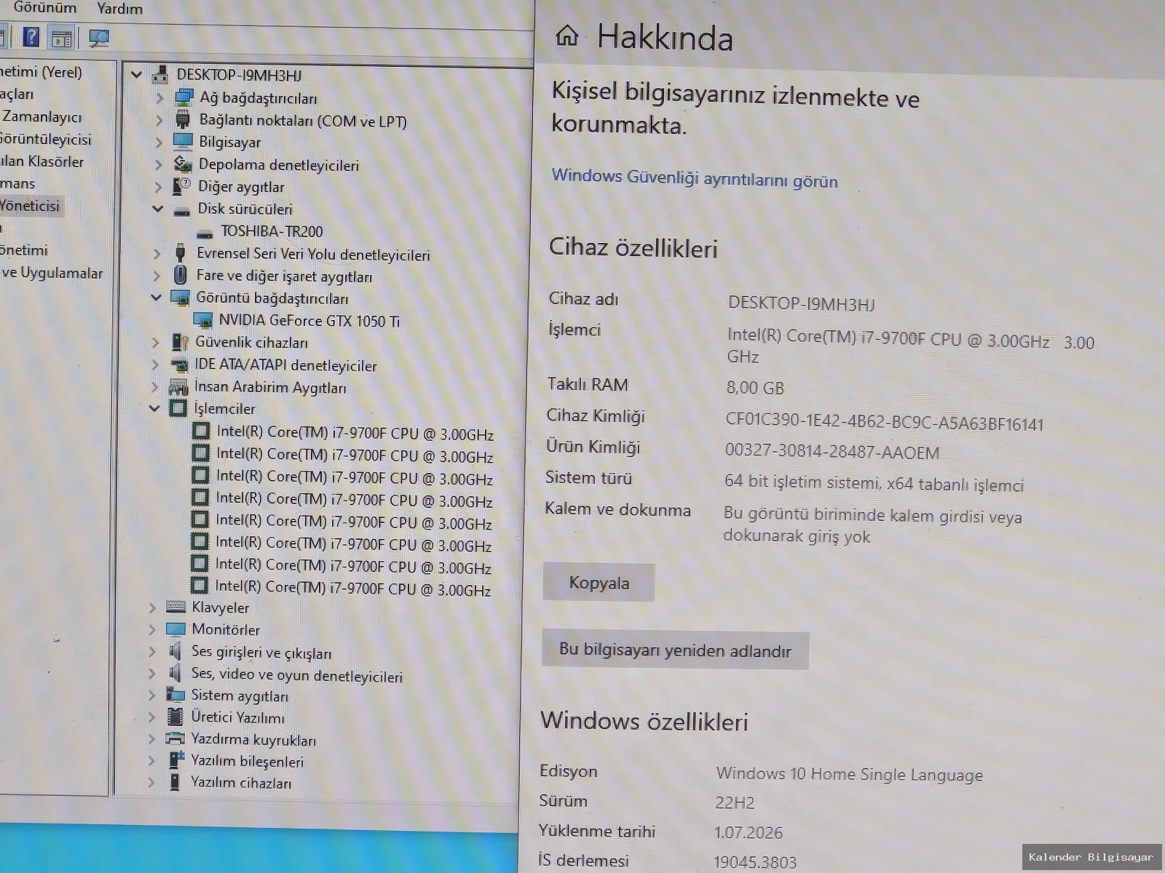The image size is (1165, 873).
Task: Click the scan for hardware monitor toolbar icon
Action: [x=98, y=38]
